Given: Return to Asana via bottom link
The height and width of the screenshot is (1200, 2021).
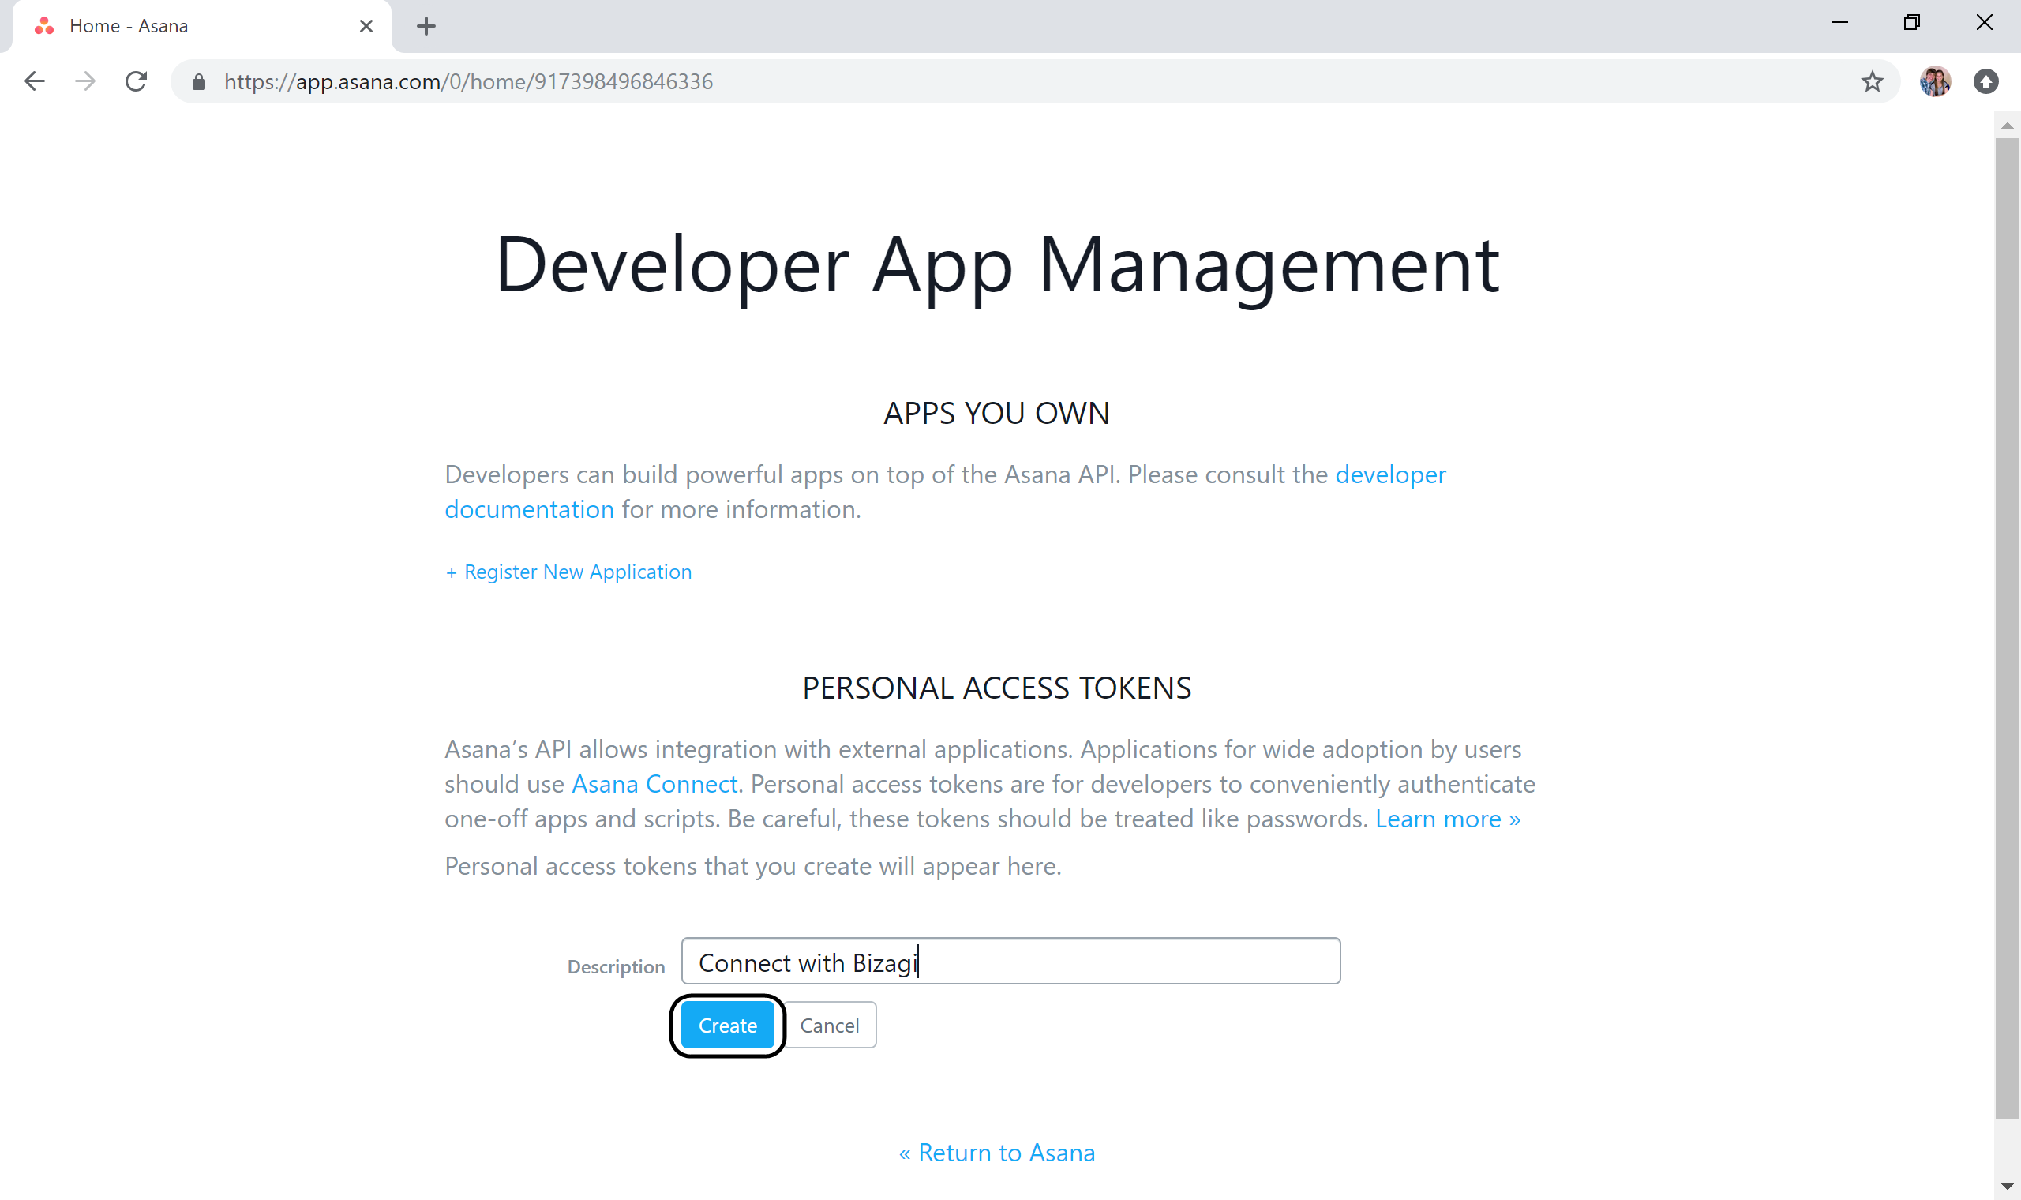Looking at the screenshot, I should point(997,1153).
